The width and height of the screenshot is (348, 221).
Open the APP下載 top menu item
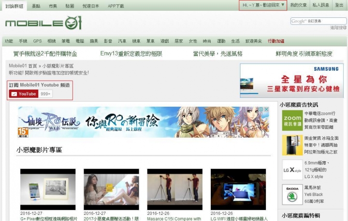116,6
